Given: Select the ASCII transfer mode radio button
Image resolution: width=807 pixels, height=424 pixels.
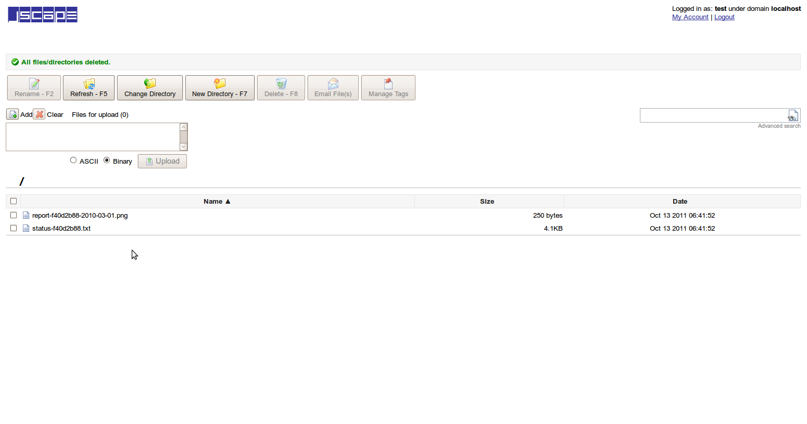Looking at the screenshot, I should click(73, 161).
